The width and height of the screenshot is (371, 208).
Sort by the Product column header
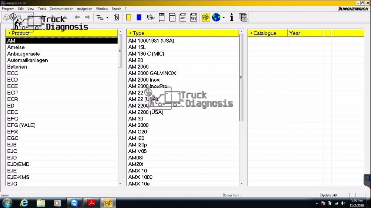click(62, 33)
